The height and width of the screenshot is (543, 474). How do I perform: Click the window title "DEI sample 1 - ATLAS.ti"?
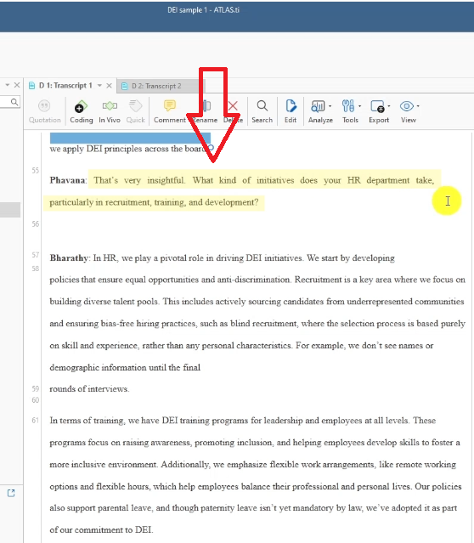tap(203, 10)
